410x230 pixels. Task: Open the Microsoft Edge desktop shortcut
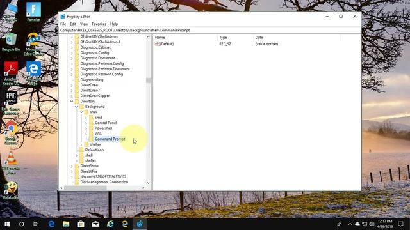[33, 73]
